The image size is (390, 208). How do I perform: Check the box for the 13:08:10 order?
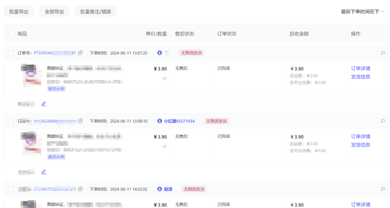[11, 121]
